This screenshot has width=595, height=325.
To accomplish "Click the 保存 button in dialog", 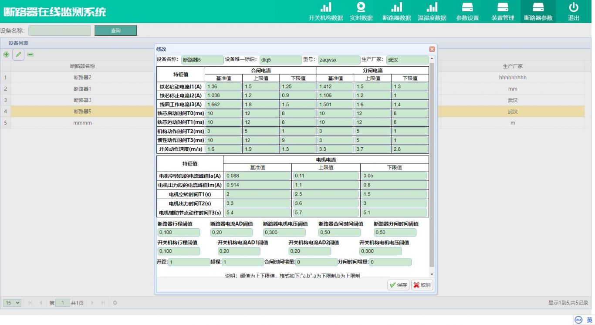I will point(399,285).
